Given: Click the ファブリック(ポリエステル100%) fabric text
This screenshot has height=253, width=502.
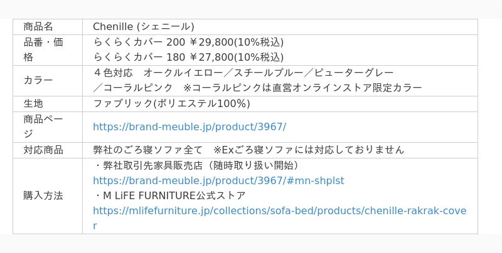Looking at the screenshot, I should tap(171, 104).
